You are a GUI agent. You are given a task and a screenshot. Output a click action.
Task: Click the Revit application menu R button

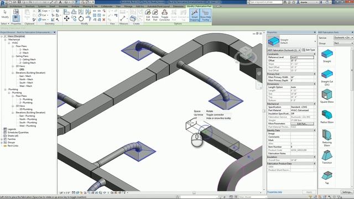click(x=3, y=3)
